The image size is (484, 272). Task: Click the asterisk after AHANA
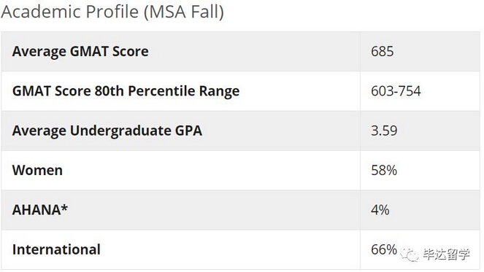[x=64, y=207]
